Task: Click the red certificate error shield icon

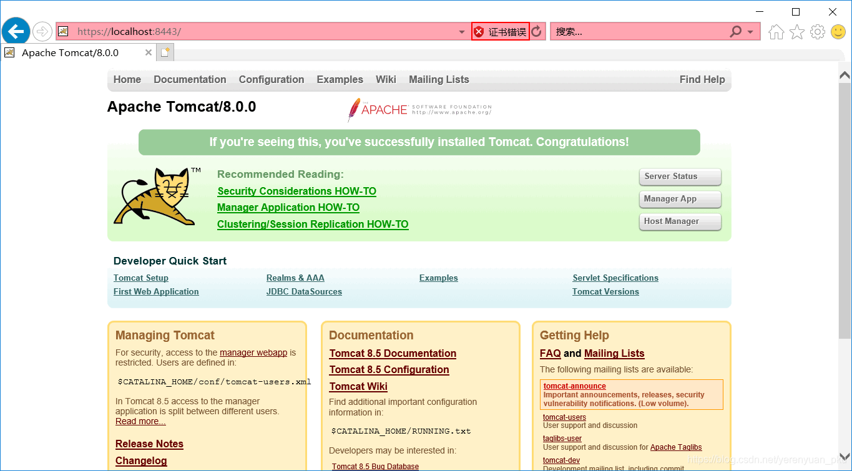Action: (479, 32)
